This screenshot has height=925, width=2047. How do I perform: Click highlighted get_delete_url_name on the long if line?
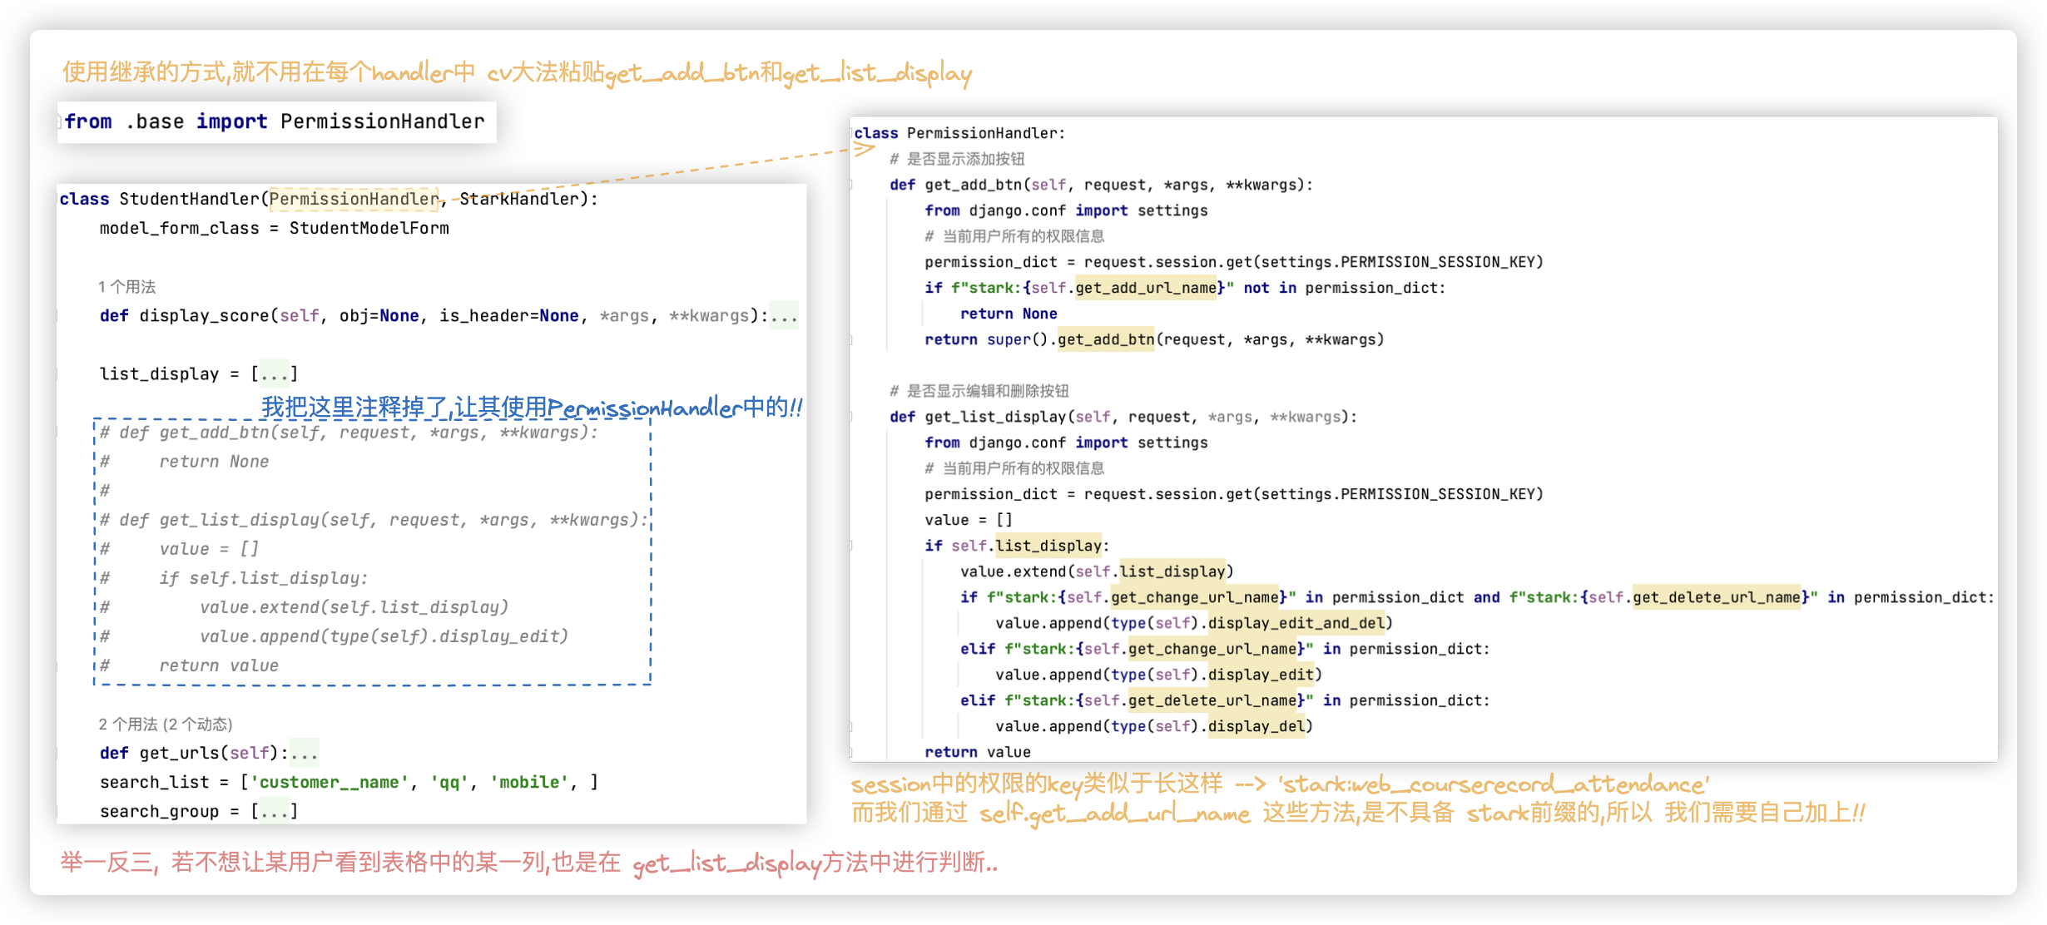point(1716,597)
